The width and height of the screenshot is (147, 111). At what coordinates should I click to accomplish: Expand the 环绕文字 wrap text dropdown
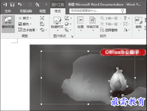click(93, 31)
